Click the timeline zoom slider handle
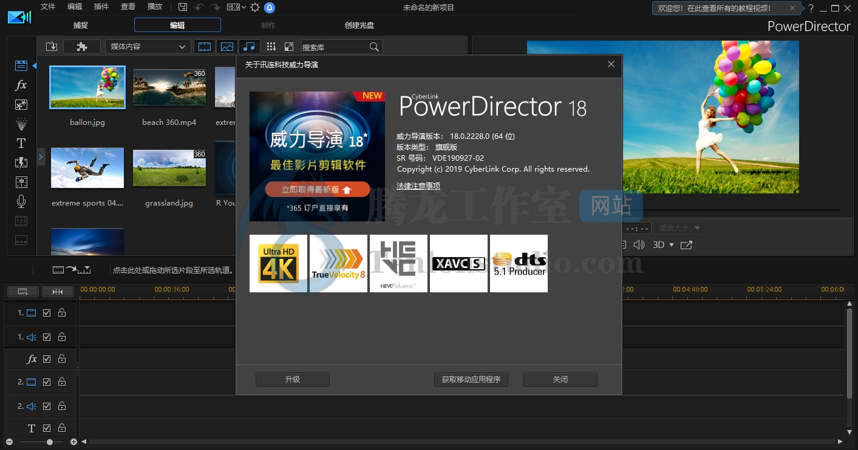 (50, 442)
